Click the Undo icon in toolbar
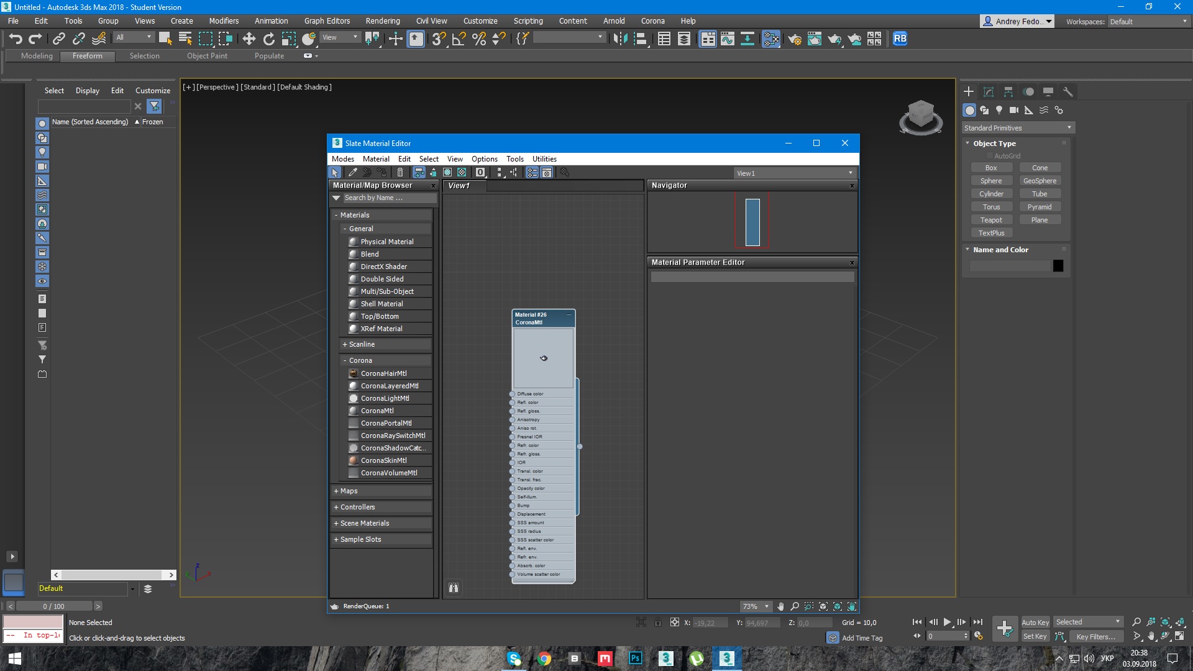The image size is (1193, 671). coord(15,39)
